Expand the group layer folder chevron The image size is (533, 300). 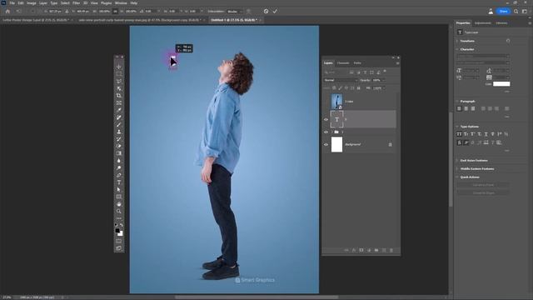(x=331, y=132)
